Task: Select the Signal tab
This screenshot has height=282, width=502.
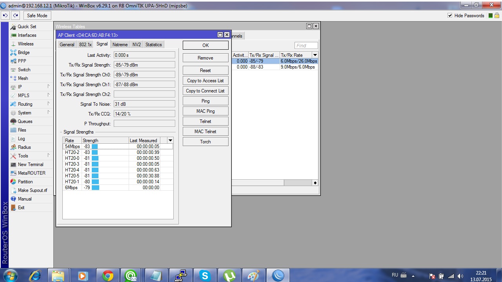Action: click(102, 44)
